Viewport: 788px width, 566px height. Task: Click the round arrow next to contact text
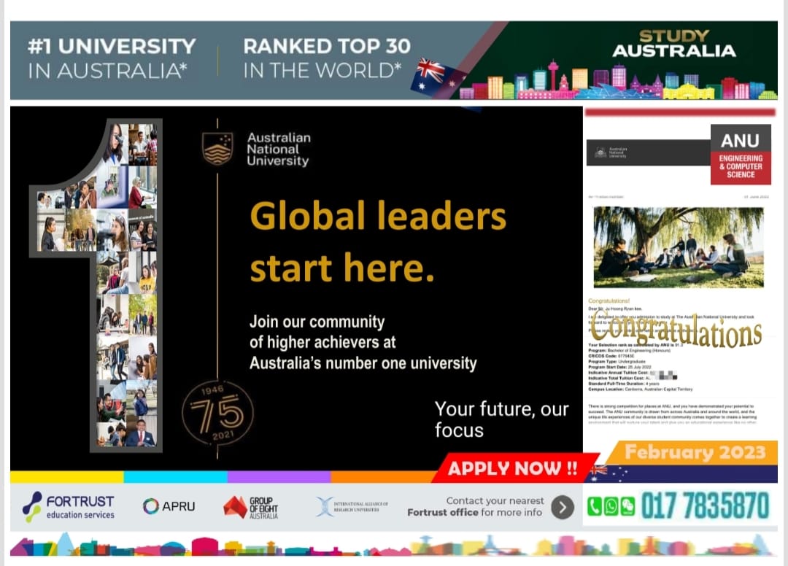coord(563,507)
